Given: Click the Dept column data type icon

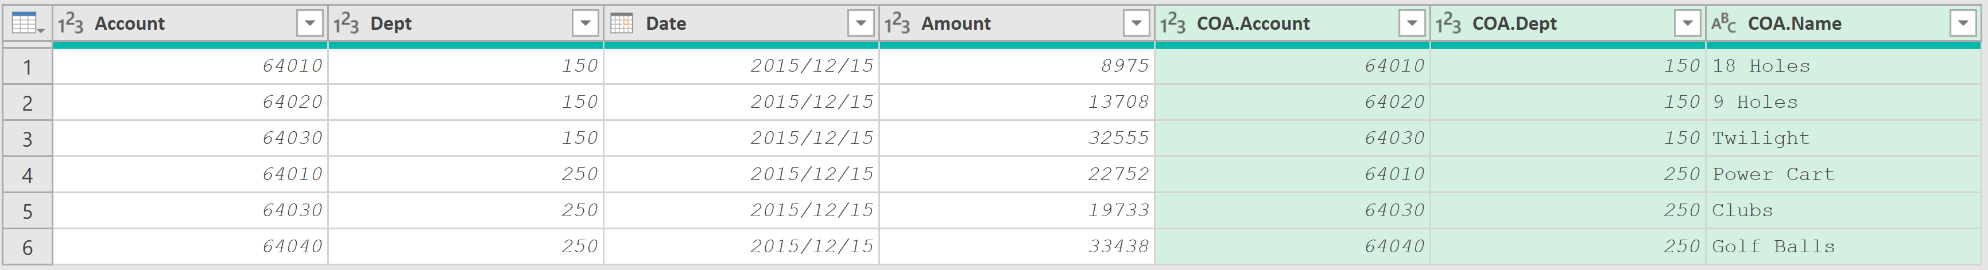Looking at the screenshot, I should pyautogui.click(x=347, y=24).
